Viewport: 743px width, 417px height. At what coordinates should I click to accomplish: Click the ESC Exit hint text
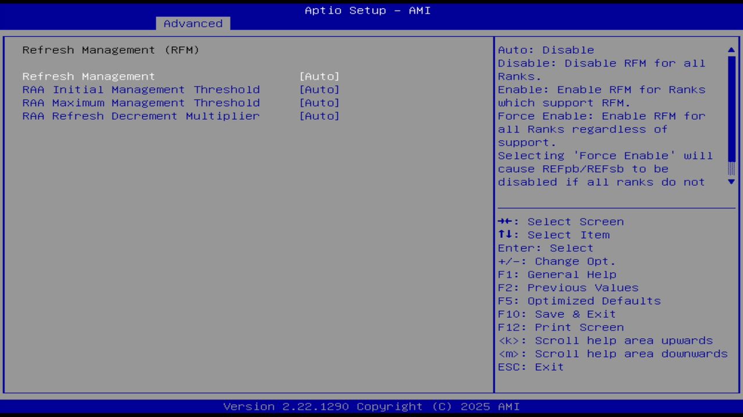pos(530,367)
